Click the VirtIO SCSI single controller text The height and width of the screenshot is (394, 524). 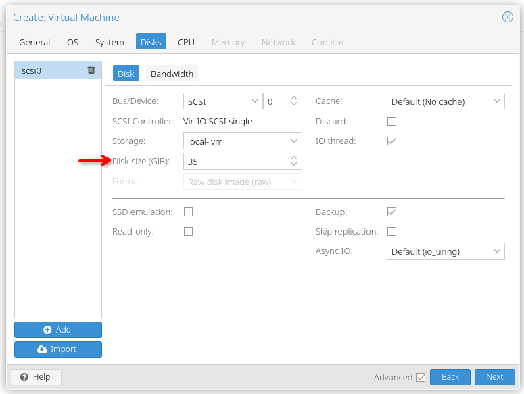click(218, 121)
